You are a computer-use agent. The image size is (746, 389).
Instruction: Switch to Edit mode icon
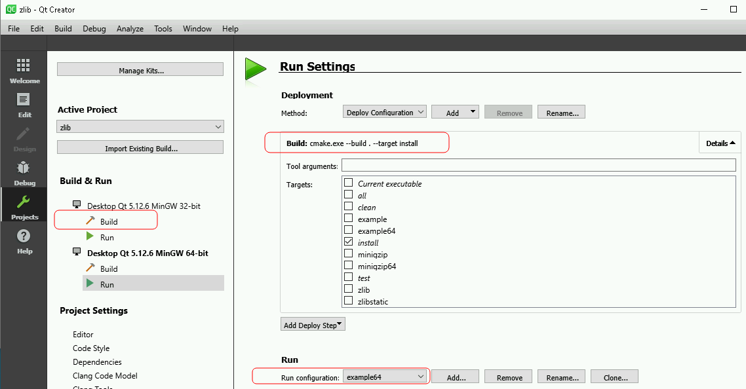pyautogui.click(x=24, y=100)
